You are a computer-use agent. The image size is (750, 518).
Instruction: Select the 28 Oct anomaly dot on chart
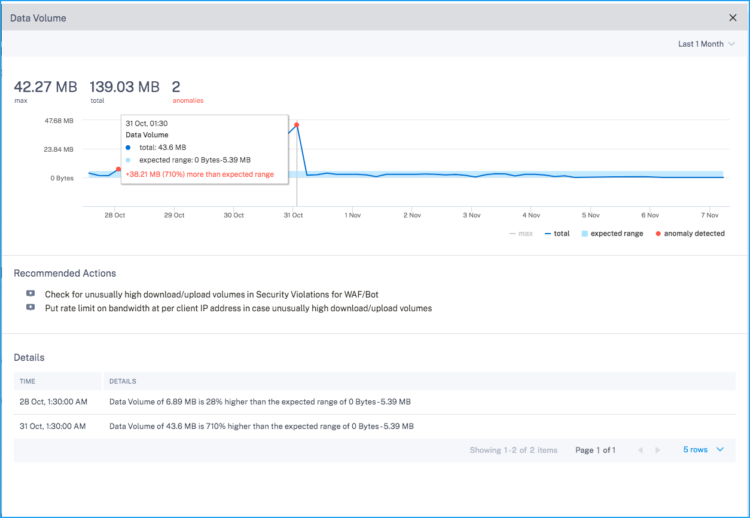118,169
